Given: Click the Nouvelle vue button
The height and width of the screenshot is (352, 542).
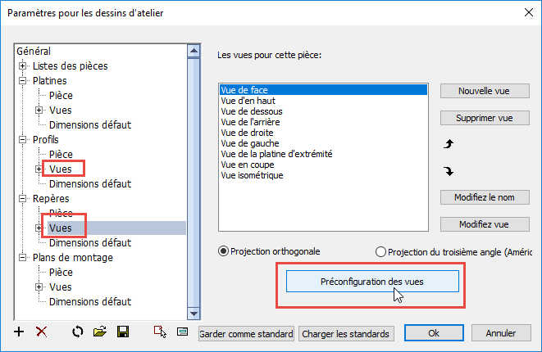Looking at the screenshot, I should tap(485, 91).
